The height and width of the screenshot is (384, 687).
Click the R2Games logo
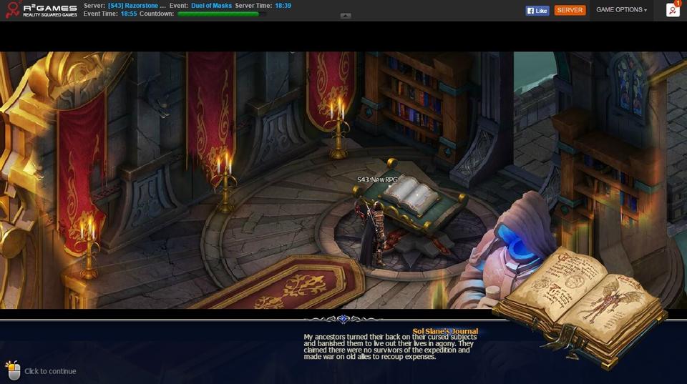pyautogui.click(x=40, y=10)
